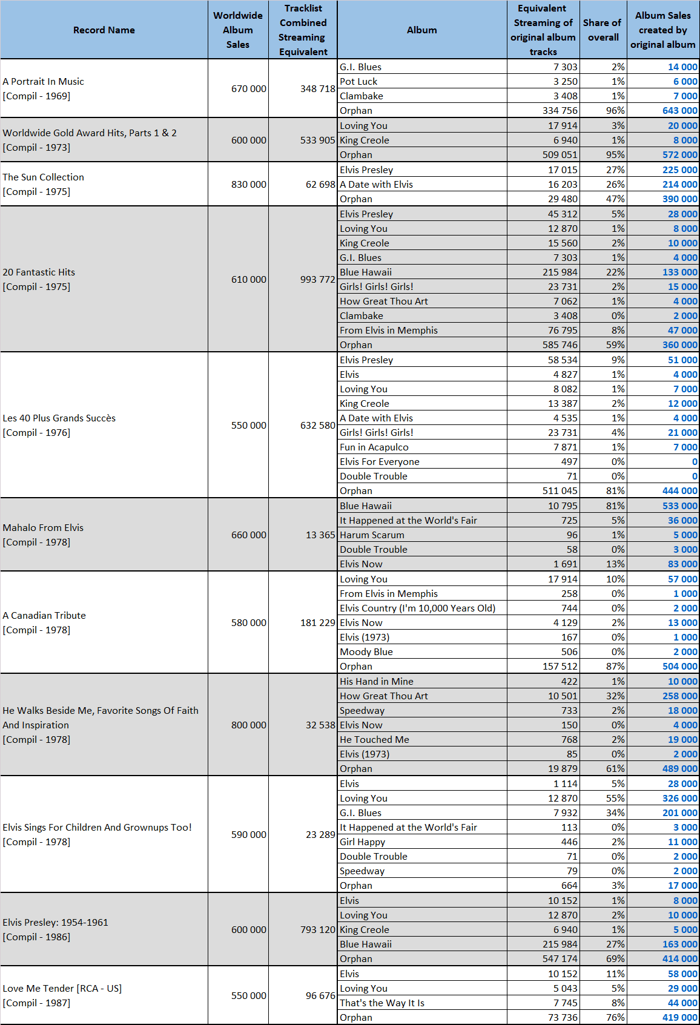700x1025 pixels.
Task: Select the 'Girl Happy' album cell
Action: tap(422, 842)
